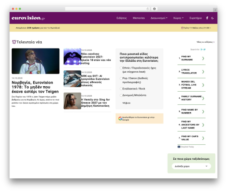
Task: Click the robot hand keyboard thumbnail
Action: [x=72, y=79]
